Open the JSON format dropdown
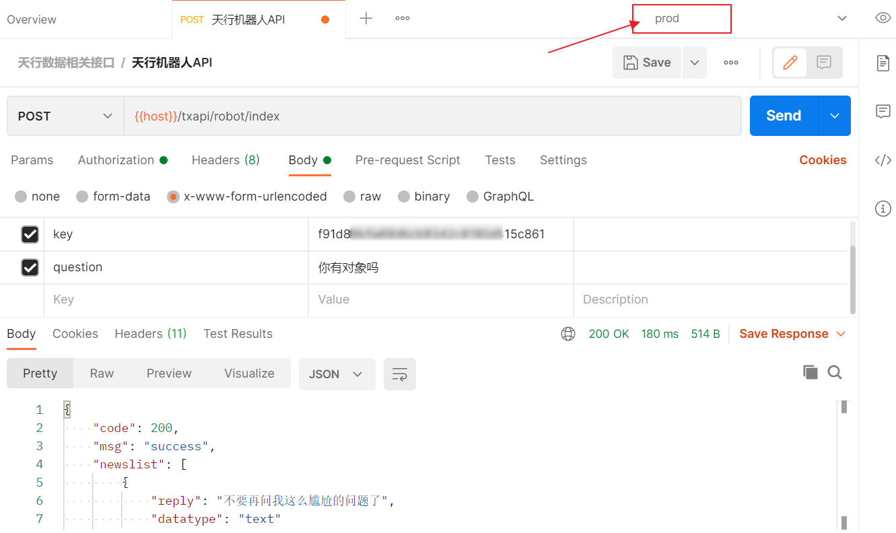Viewport: 896px width, 533px height. tap(337, 374)
